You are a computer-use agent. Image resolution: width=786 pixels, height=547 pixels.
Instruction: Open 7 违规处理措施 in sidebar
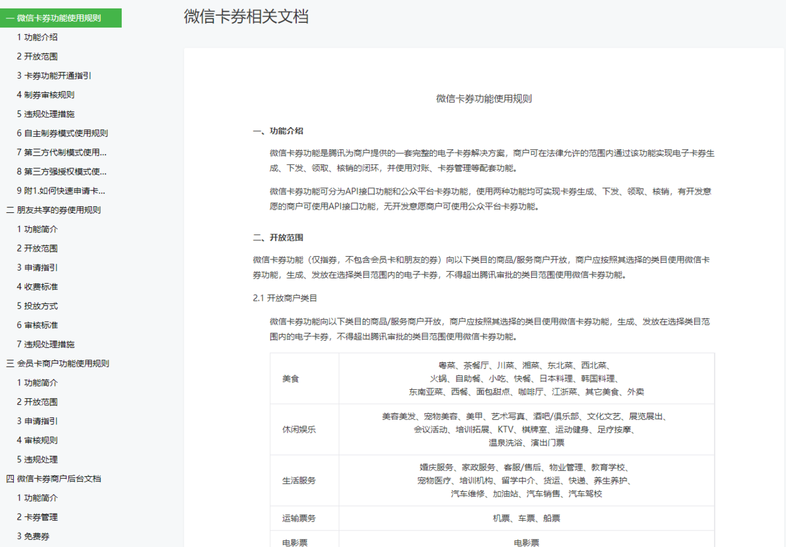coord(46,344)
